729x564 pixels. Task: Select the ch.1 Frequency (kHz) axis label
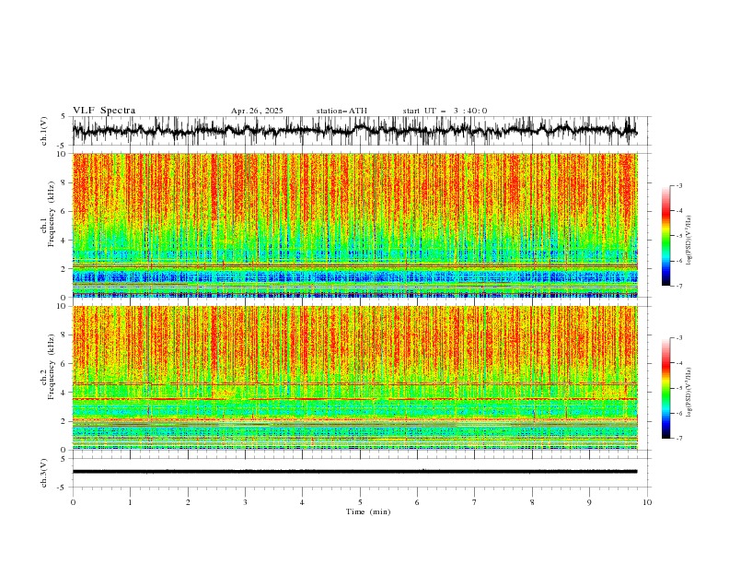click(48, 215)
